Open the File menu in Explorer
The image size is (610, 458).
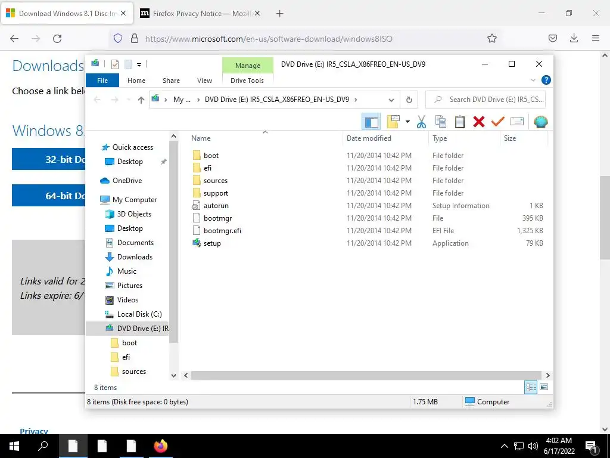click(102, 81)
